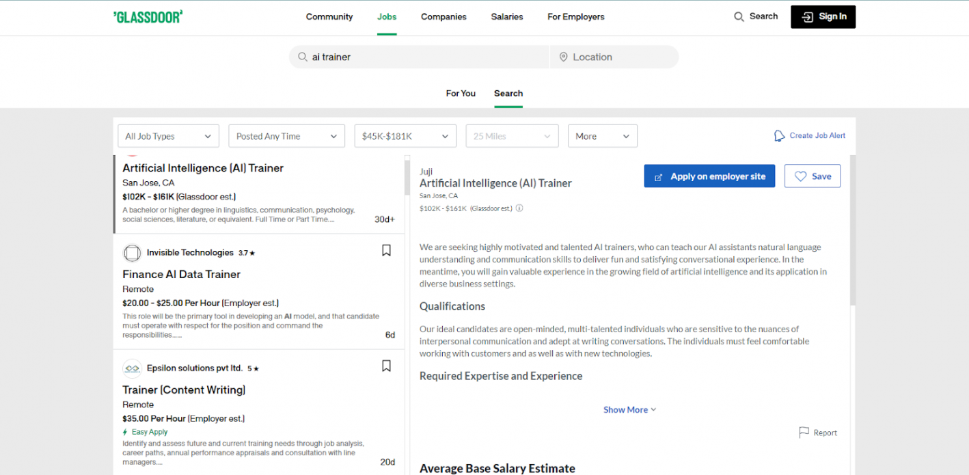969x475 pixels.
Task: Expand job description with Show More
Action: pos(629,410)
